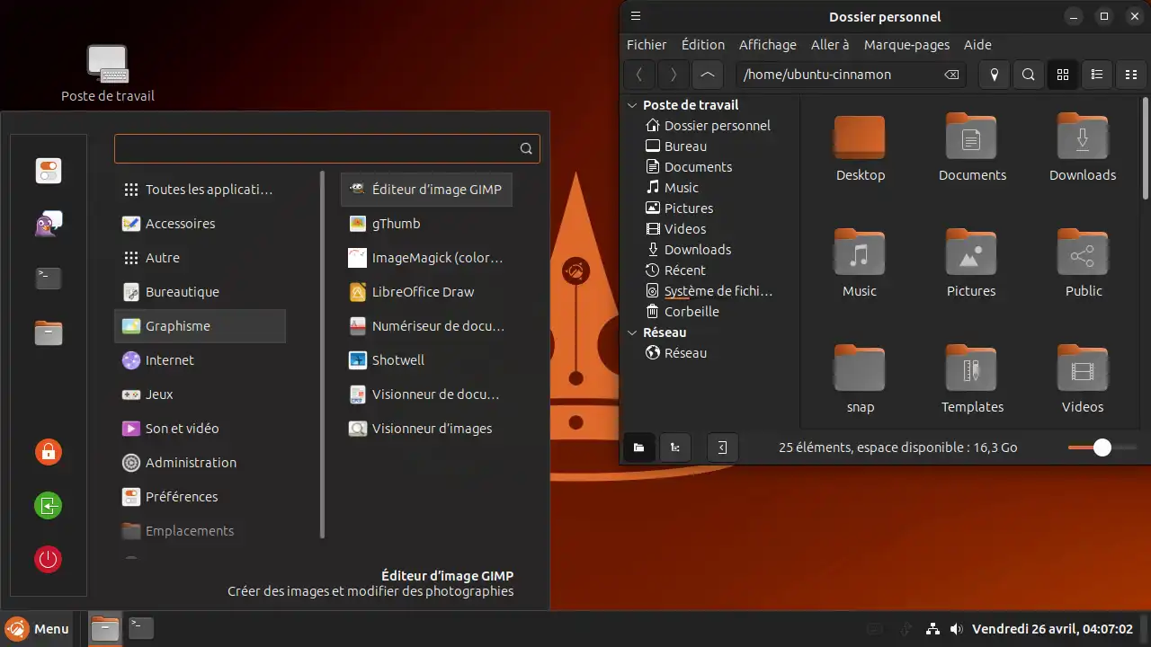Open Visionneur de documents
1151x647 pixels.
(426, 394)
